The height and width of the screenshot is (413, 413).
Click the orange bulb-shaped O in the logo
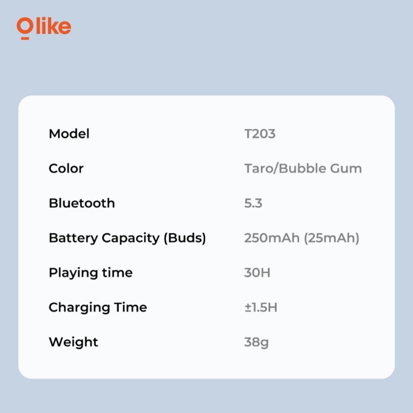pyautogui.click(x=25, y=28)
